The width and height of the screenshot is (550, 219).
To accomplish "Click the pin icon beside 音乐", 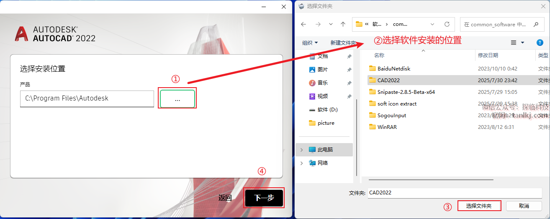I will (349, 83).
